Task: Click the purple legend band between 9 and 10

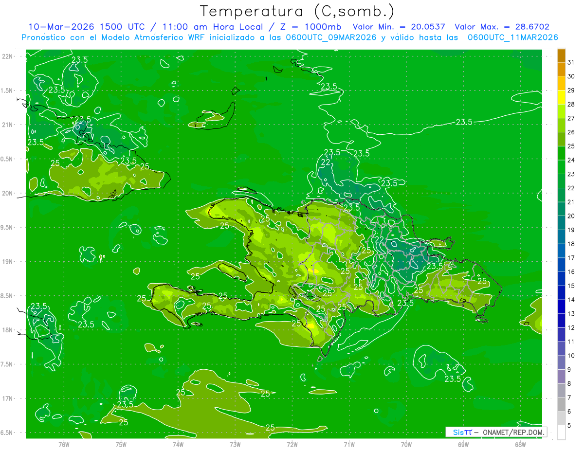Action: (x=561, y=362)
